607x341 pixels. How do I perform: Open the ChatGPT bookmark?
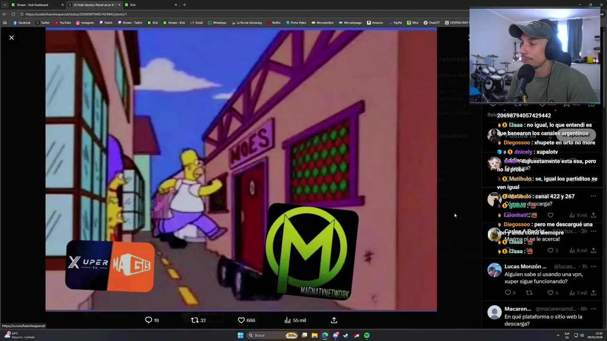pos(432,23)
